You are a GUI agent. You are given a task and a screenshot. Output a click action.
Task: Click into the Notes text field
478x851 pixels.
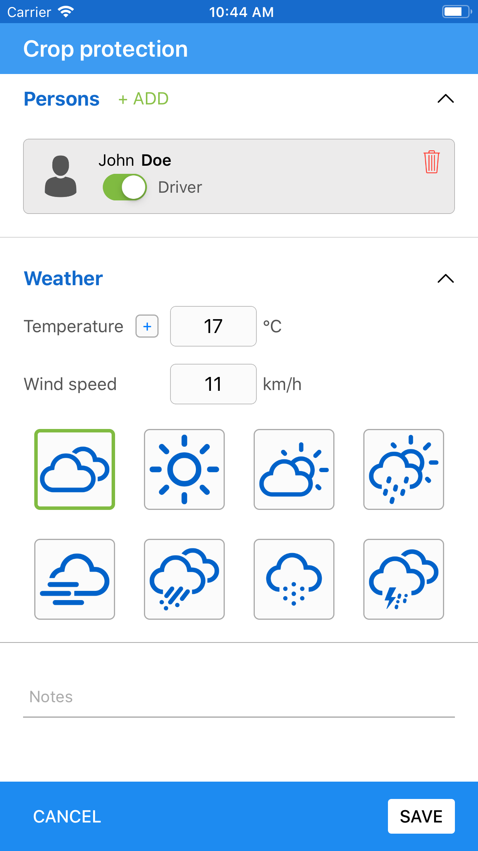coord(239,697)
